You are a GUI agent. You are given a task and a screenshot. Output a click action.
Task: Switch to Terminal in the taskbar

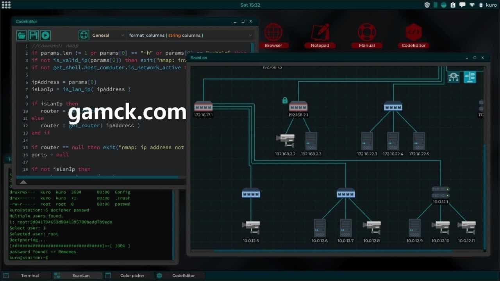point(26,276)
